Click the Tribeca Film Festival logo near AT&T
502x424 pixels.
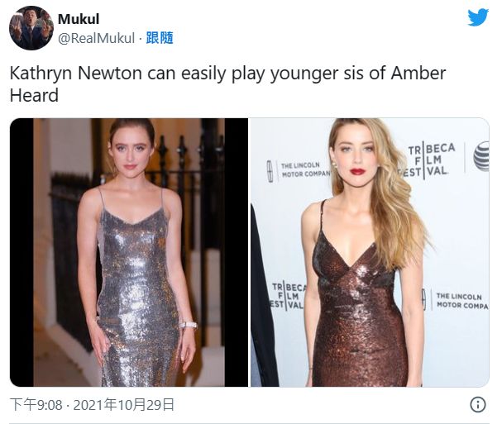(x=424, y=160)
